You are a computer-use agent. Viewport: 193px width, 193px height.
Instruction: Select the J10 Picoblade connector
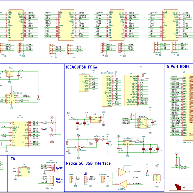click(x=155, y=47)
